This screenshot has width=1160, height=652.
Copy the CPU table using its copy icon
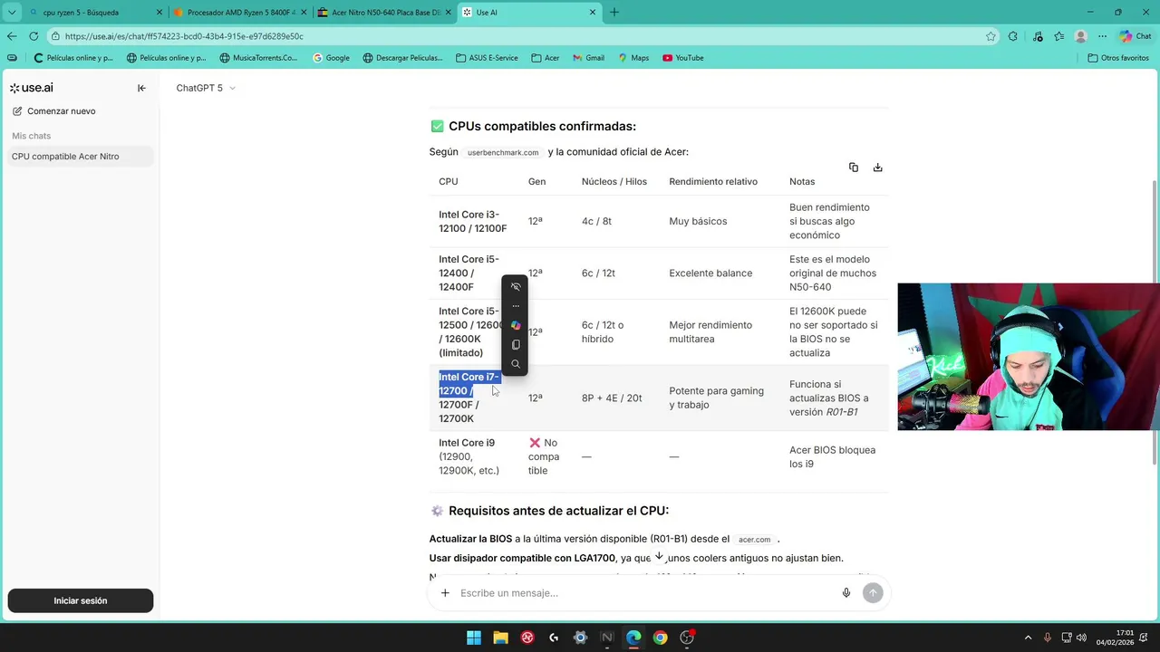(853, 168)
